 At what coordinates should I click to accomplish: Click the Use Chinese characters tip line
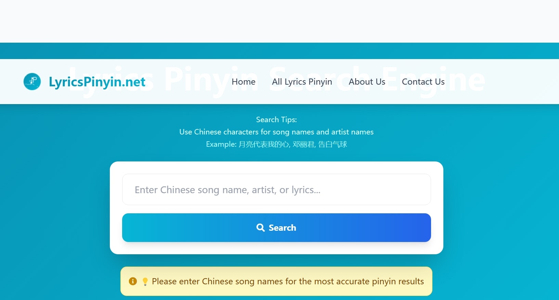pyautogui.click(x=276, y=132)
